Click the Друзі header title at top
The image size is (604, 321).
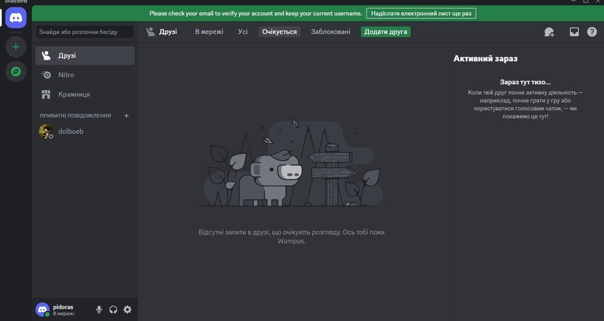pos(168,31)
